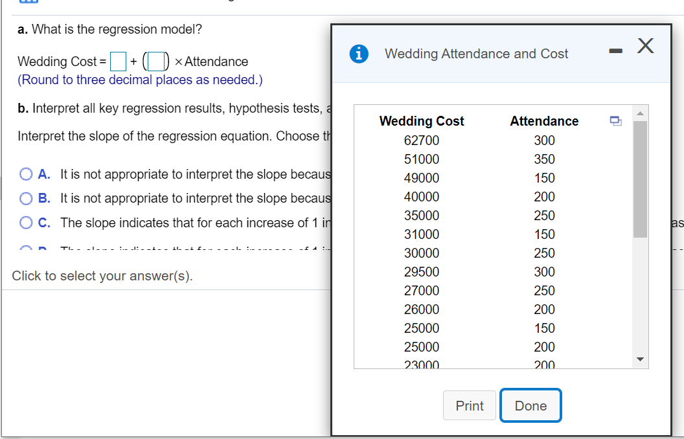Click the scrollbar up arrow in data table
This screenshot has width=684, height=439.
[640, 113]
